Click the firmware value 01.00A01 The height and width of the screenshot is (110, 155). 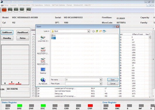click(x=121, y=18)
